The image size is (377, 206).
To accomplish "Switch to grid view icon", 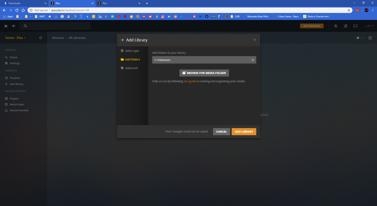I will point(370,38).
